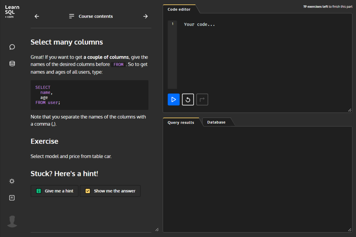The width and height of the screenshot is (356, 237).
Task: Click the 'Stuck? Here's a hint!' heading
Action: [64, 174]
